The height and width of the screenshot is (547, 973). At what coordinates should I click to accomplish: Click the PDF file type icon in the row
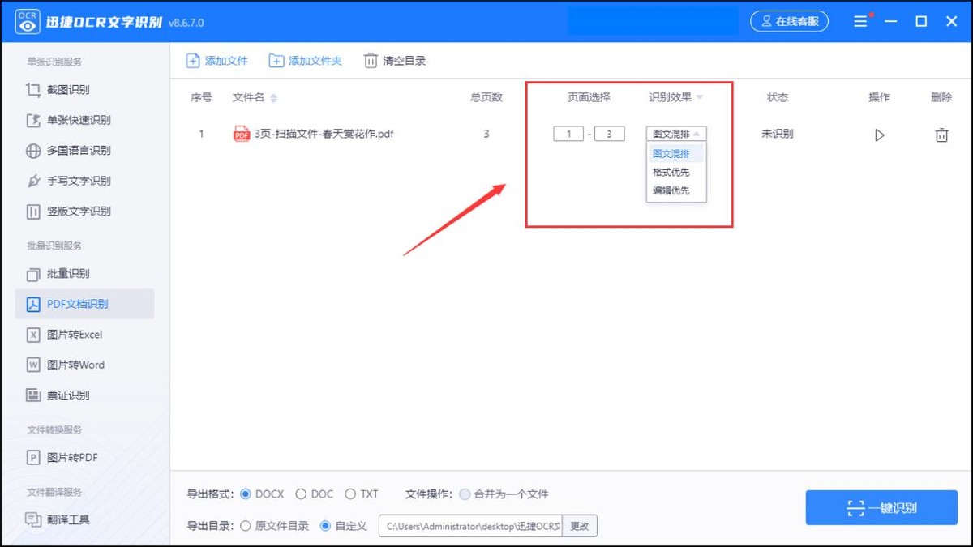[x=242, y=135]
